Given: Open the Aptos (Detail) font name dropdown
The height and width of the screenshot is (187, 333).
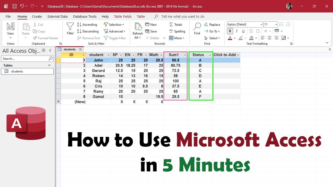Looking at the screenshot, I should pos(261,24).
